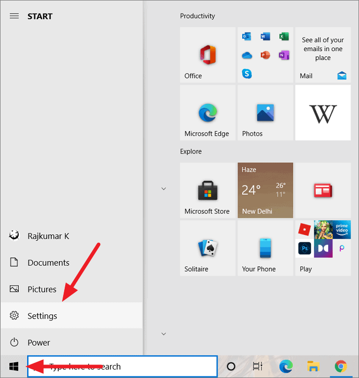Open Skype in the Office apps tile
359x378 pixels.
tap(247, 74)
